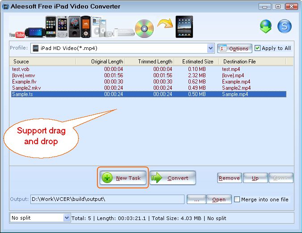The image size is (302, 233).
Task: Move selected file Up
Action: point(256,178)
